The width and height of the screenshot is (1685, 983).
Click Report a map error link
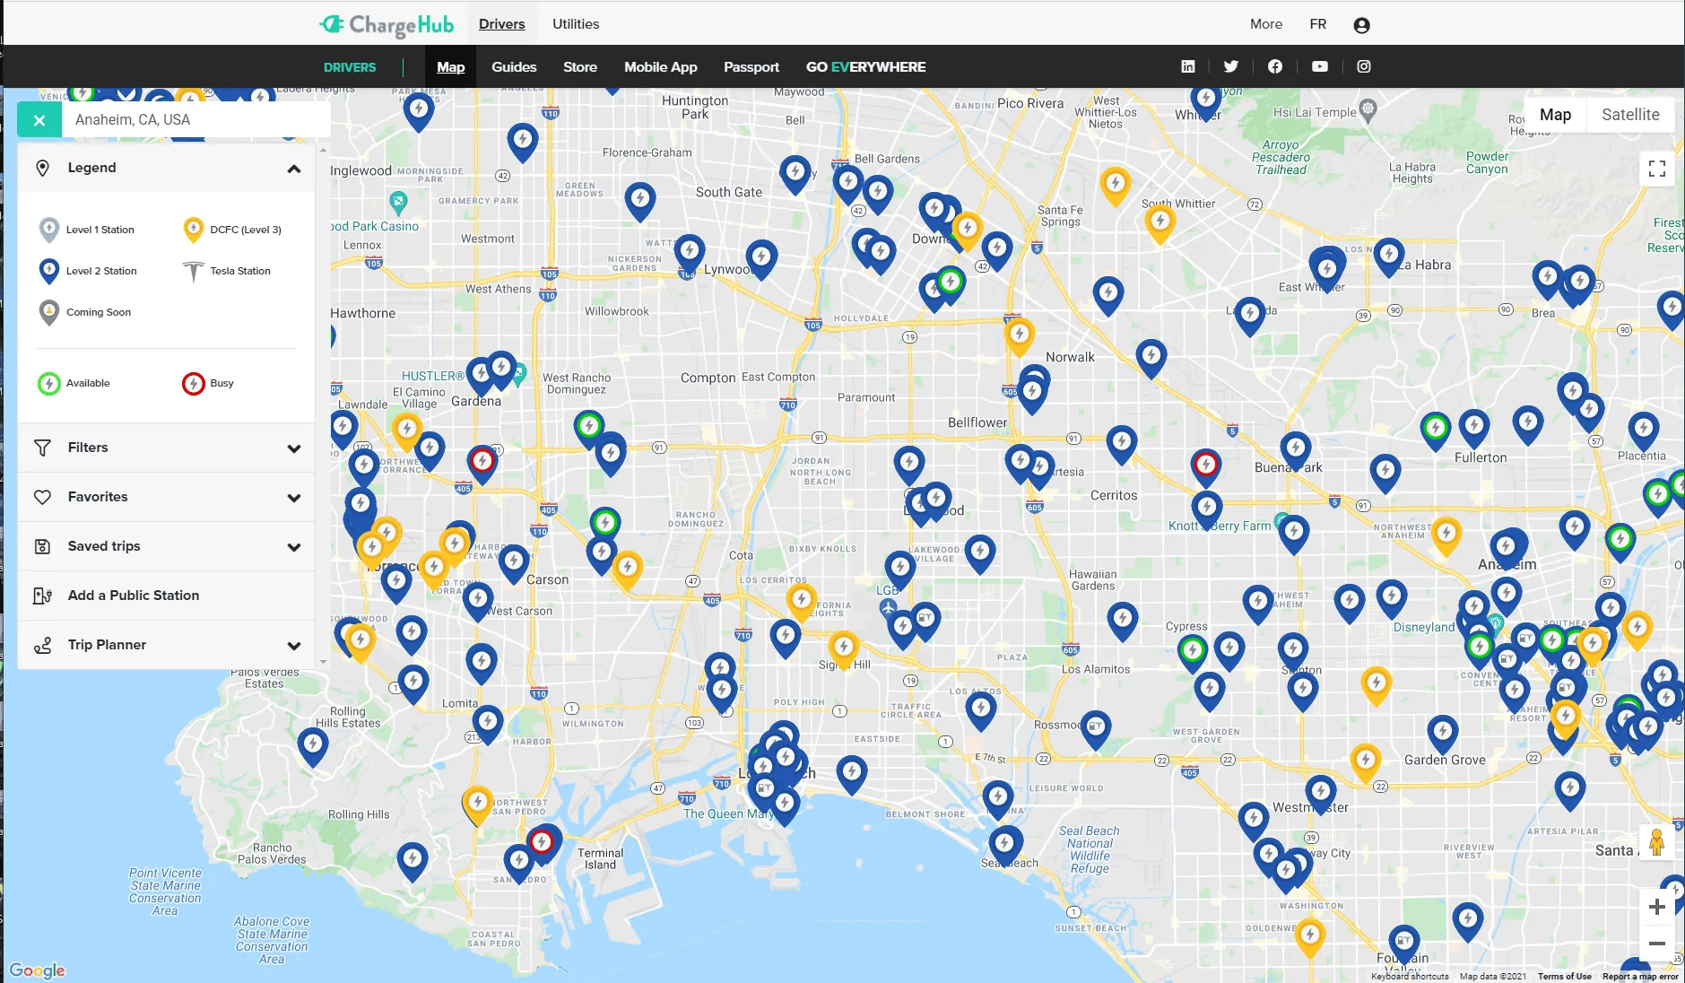pyautogui.click(x=1640, y=977)
